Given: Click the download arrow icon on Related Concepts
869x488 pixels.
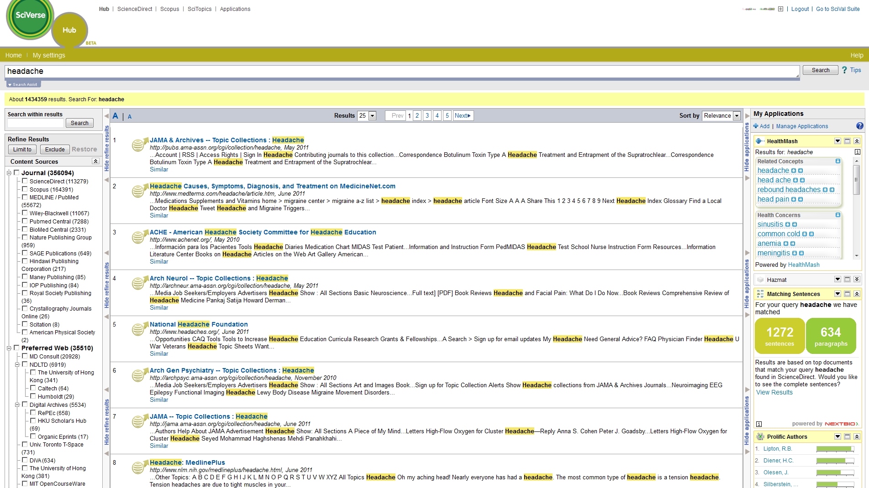Looking at the screenshot, I should point(837,161).
